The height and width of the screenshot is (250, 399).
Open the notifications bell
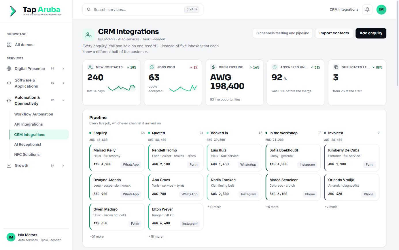click(x=367, y=10)
